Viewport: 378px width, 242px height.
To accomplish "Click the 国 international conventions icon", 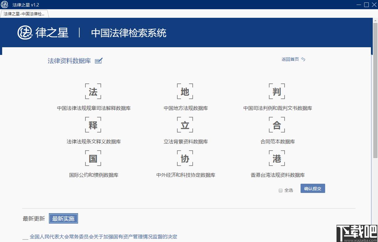I will tap(93, 159).
